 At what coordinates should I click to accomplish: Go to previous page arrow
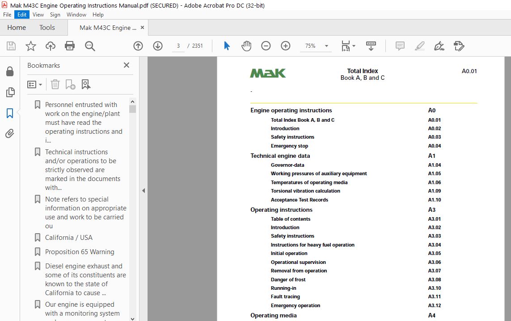(x=138, y=46)
